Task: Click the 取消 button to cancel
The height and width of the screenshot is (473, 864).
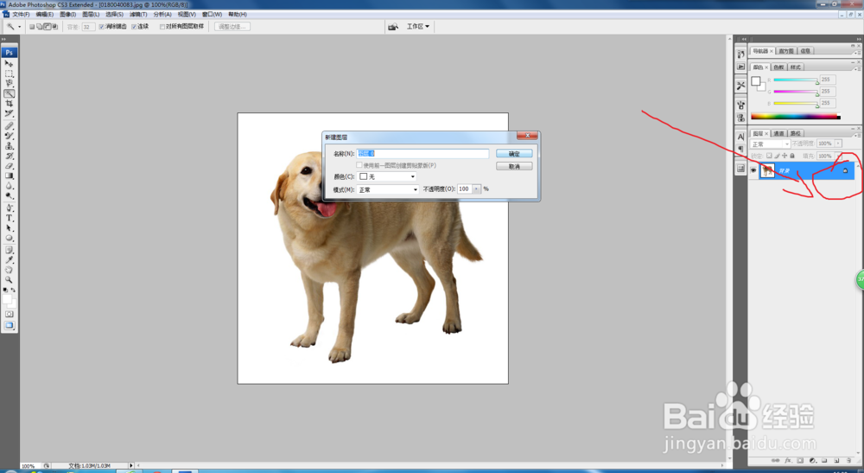Action: 514,166
